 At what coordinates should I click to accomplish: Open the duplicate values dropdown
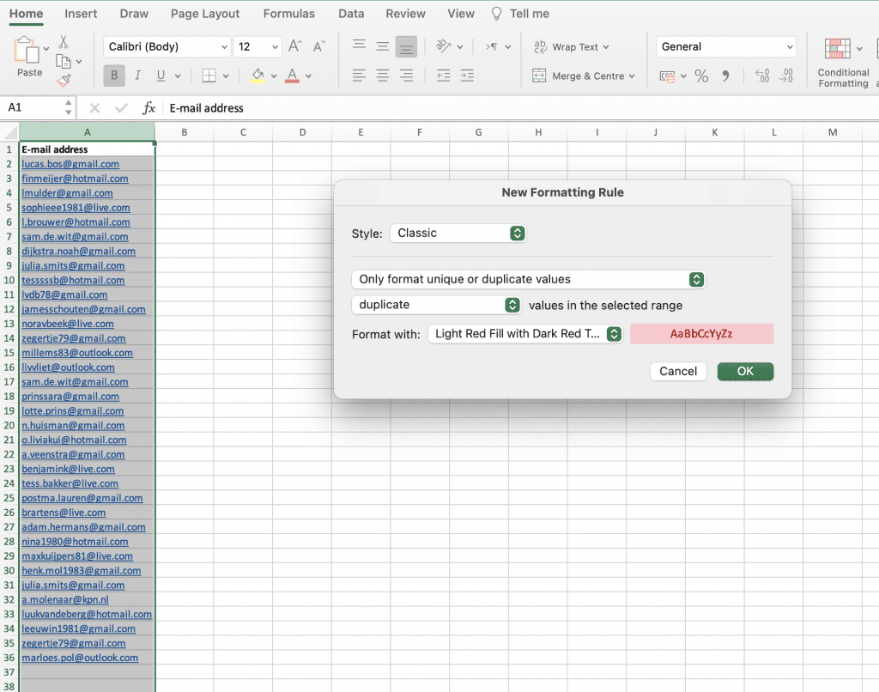(436, 305)
